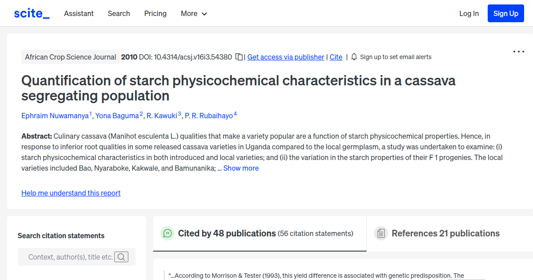The image size is (533, 280).
Task: Show more of the abstract
Action: (241, 168)
